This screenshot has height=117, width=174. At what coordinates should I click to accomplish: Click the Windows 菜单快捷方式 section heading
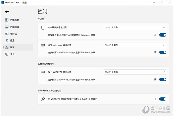(49, 91)
